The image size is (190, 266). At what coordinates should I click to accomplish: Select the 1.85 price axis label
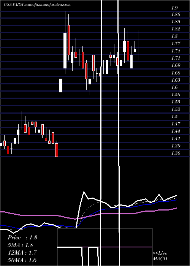point(176,22)
